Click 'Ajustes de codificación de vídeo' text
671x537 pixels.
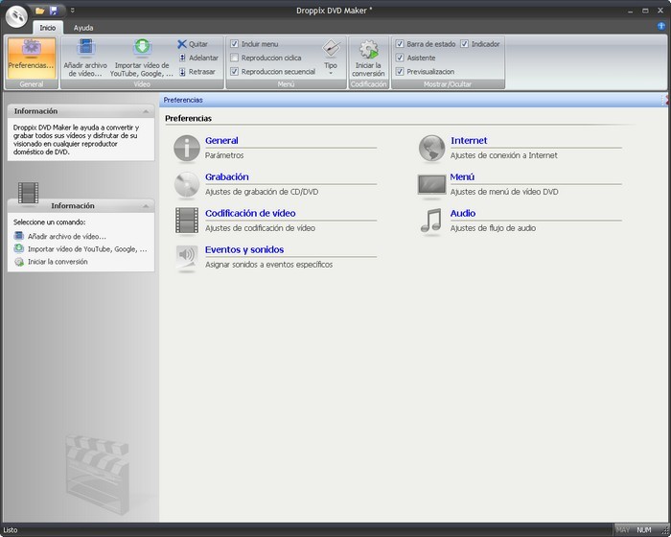[x=260, y=228]
